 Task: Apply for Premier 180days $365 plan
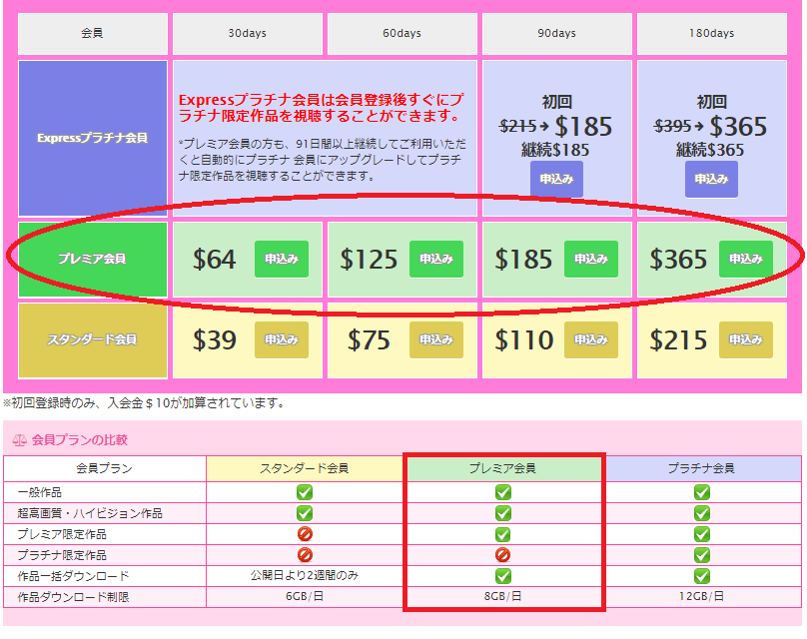(x=746, y=259)
